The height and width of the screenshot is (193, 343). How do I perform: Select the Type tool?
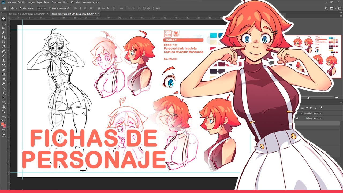point(4,93)
